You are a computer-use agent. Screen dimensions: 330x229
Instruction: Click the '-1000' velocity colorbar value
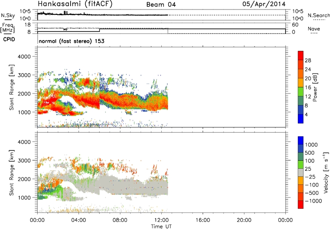[x=313, y=201]
